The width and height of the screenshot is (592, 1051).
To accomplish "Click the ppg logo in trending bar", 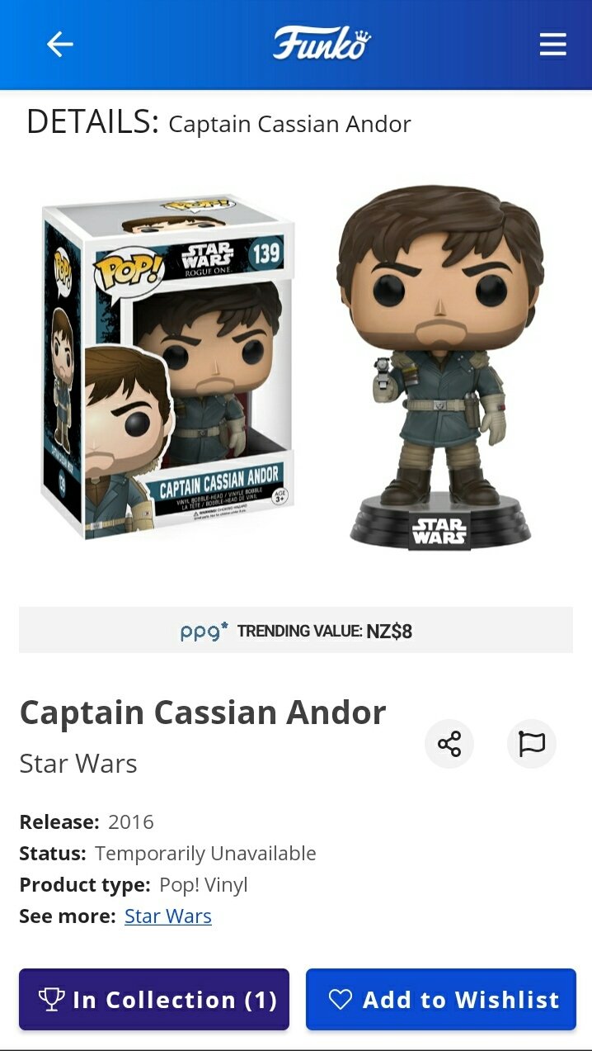I will pyautogui.click(x=204, y=632).
